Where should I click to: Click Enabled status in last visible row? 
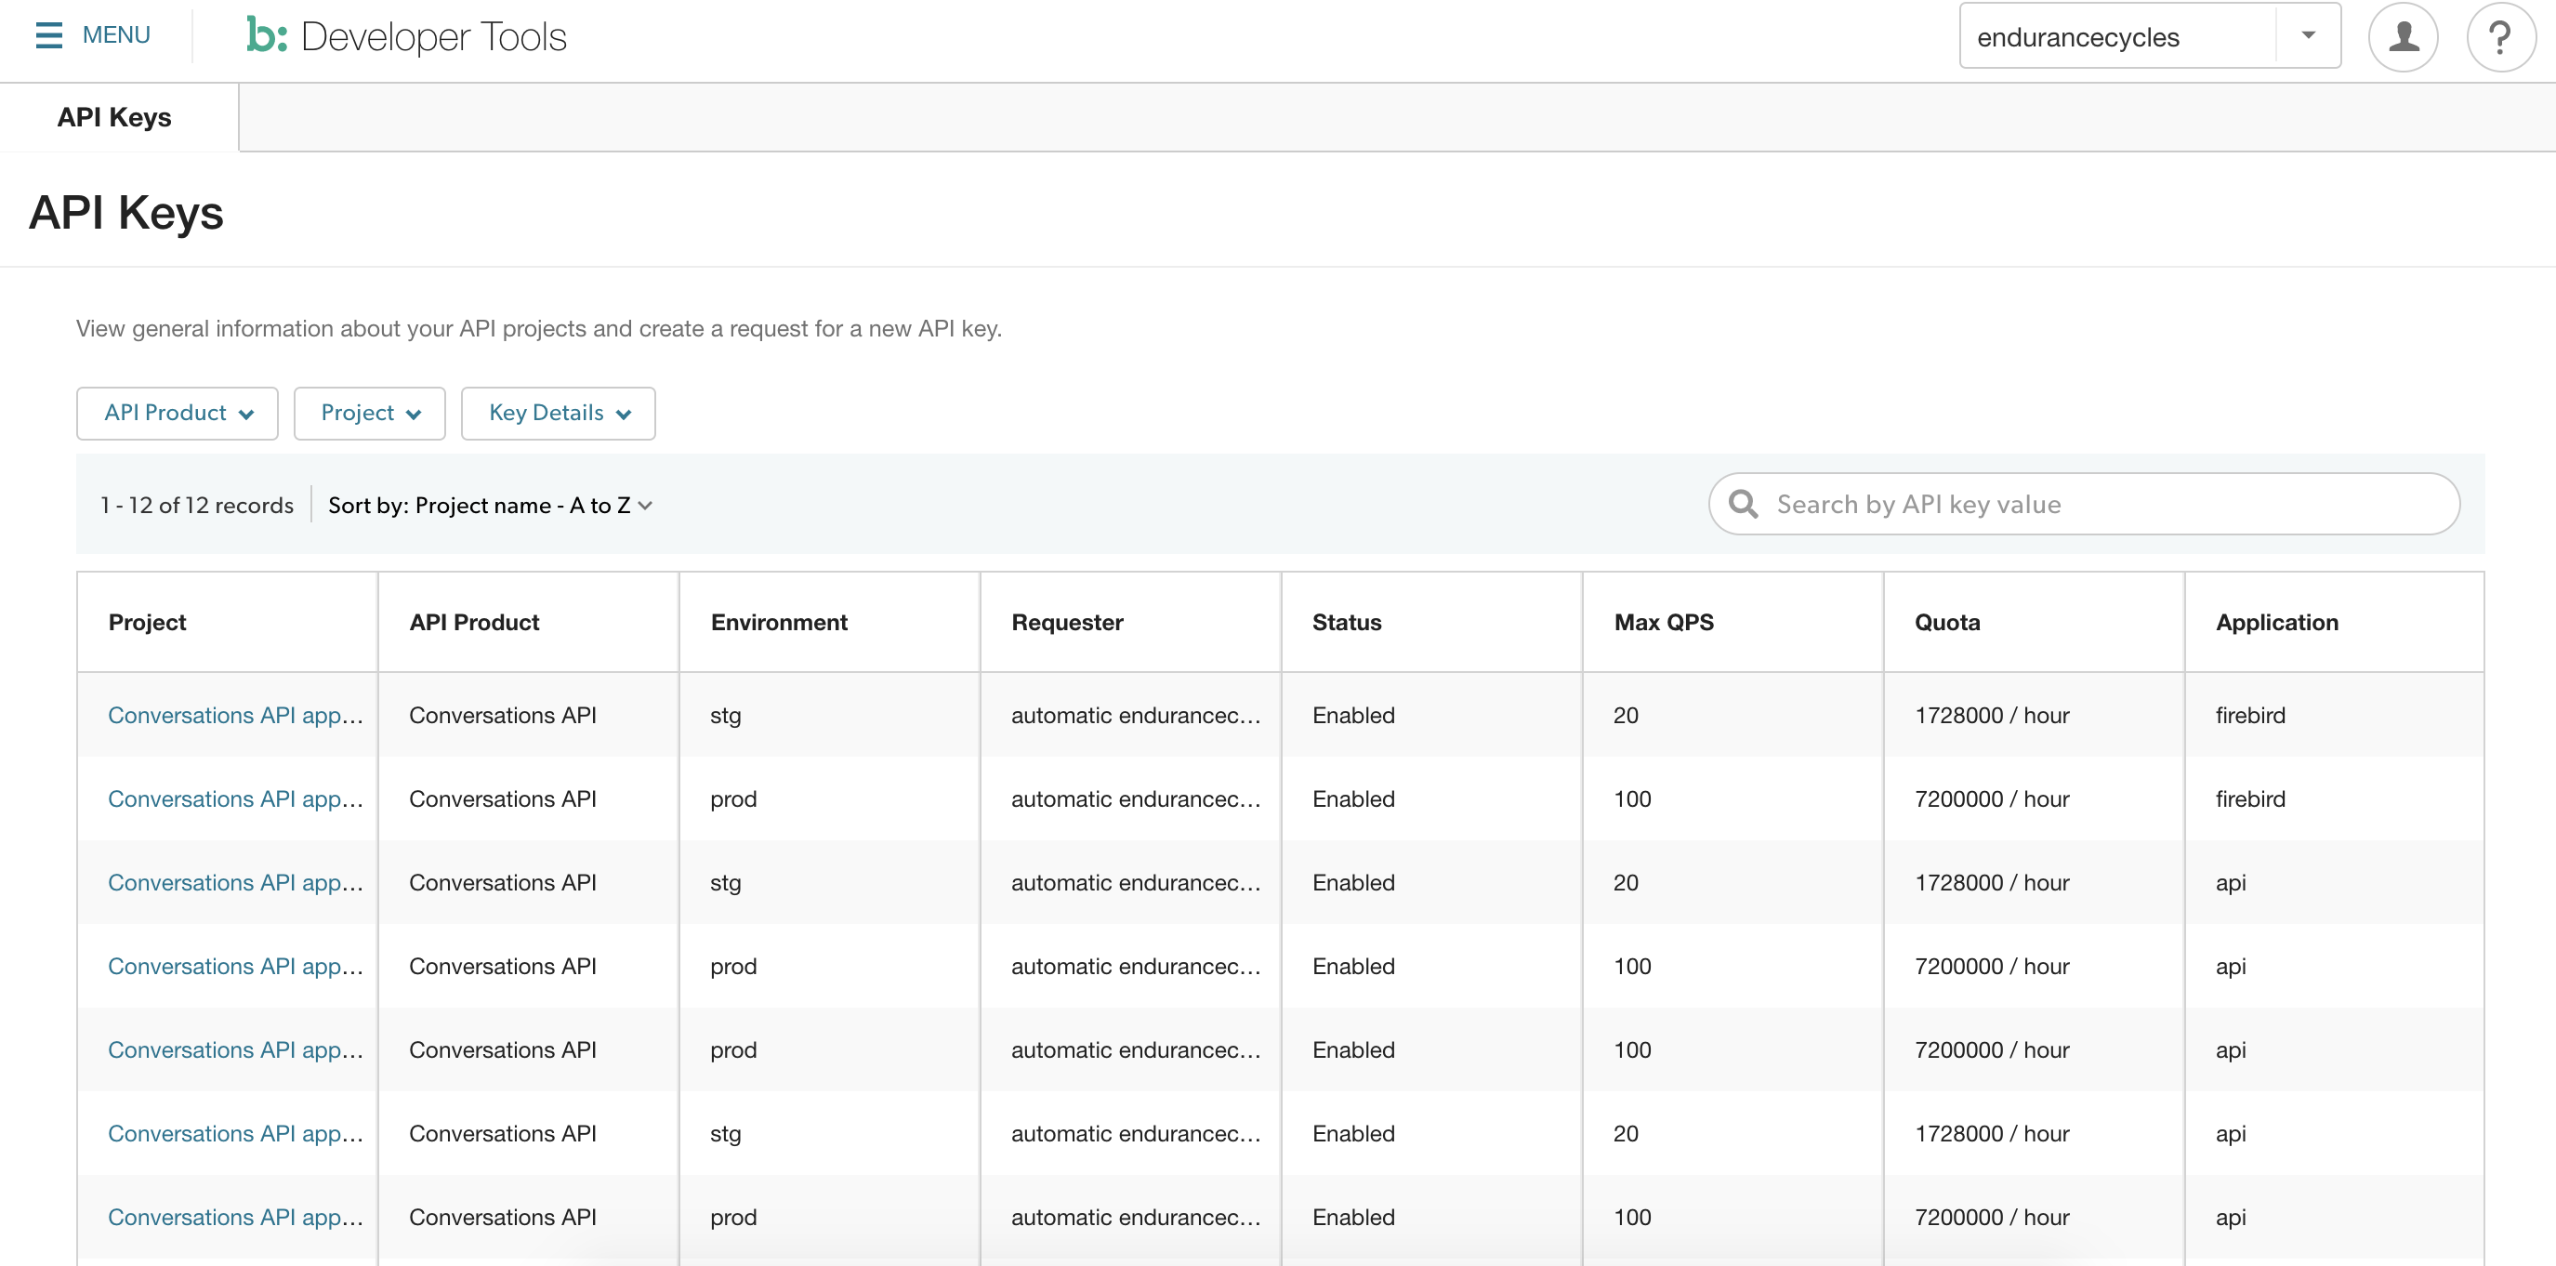click(x=1353, y=1218)
